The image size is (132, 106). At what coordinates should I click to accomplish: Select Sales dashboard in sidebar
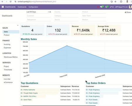(x=11, y=32)
